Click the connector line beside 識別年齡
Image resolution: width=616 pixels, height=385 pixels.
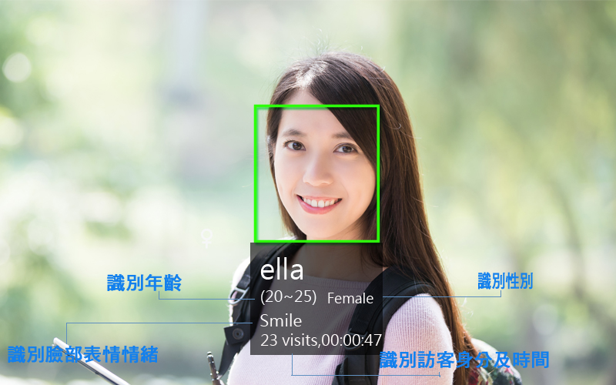point(206,299)
